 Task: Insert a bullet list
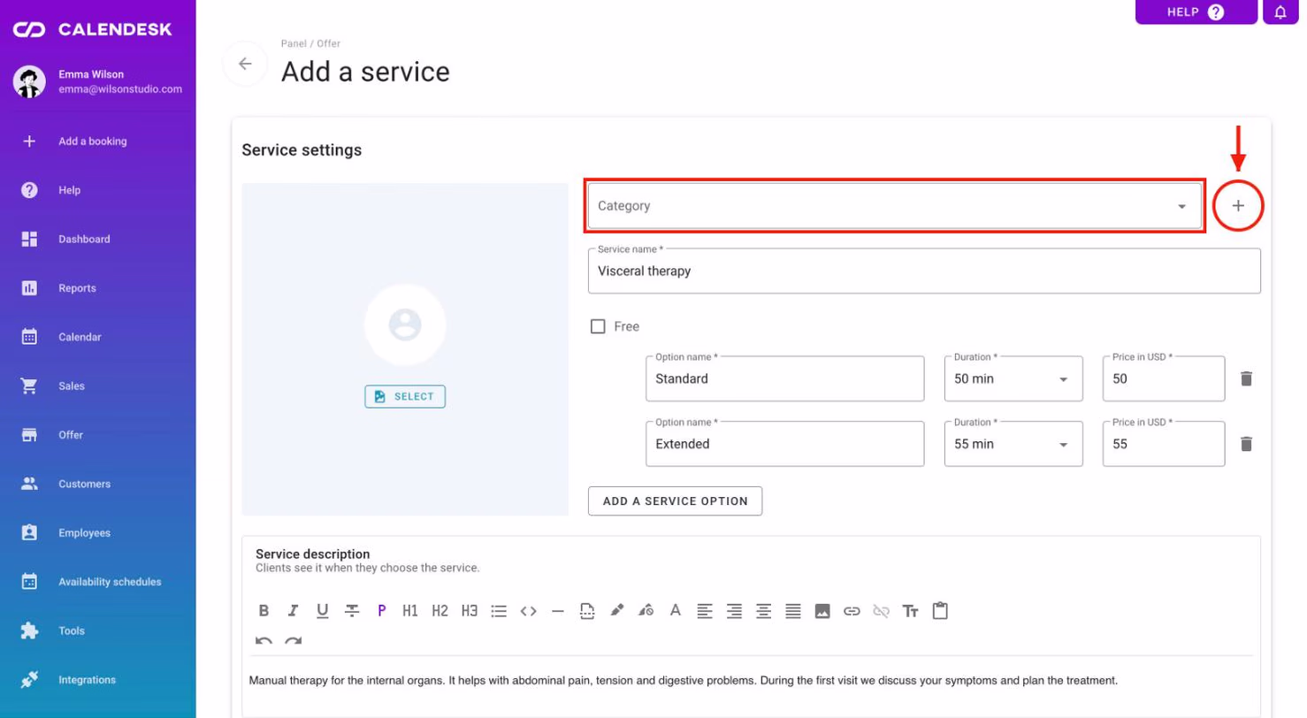[x=499, y=610]
